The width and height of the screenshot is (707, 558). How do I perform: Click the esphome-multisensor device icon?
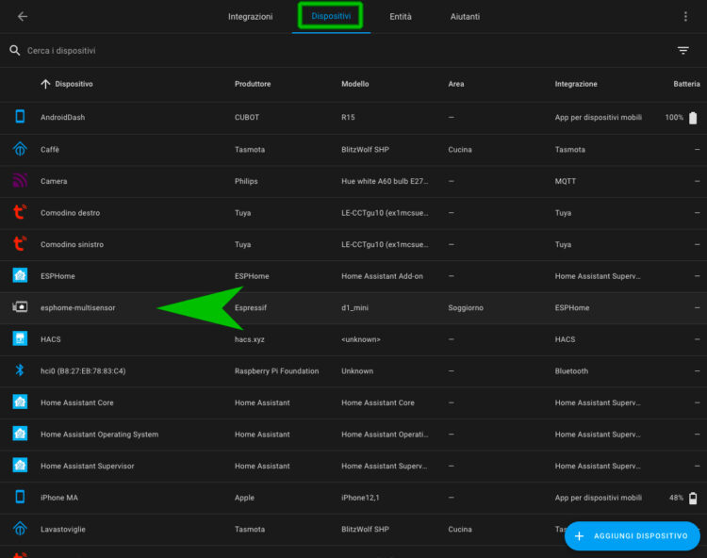[20, 307]
